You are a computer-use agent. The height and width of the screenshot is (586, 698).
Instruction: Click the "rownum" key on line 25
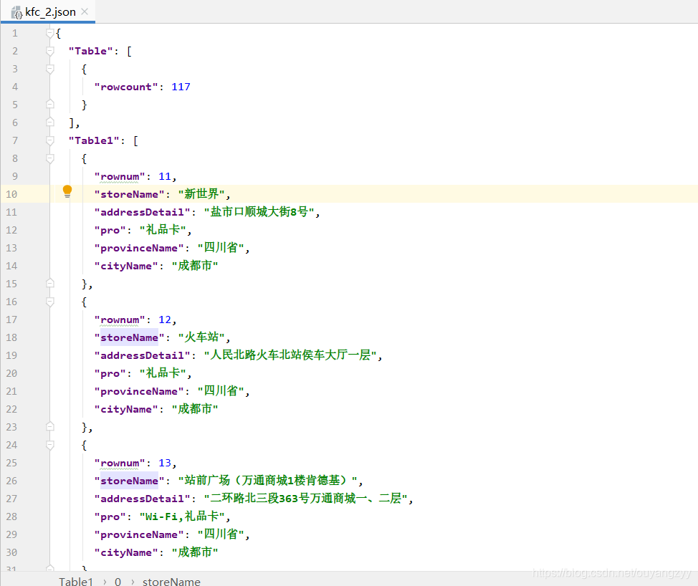tap(119, 463)
